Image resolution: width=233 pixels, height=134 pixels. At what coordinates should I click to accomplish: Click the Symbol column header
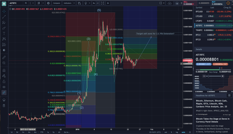coord(199,7)
